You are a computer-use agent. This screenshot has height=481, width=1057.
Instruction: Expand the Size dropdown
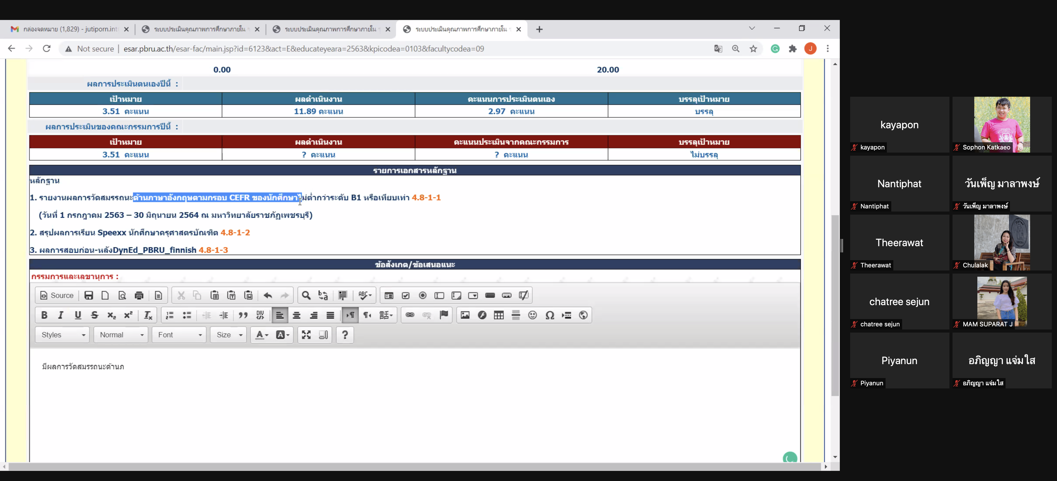coord(228,335)
